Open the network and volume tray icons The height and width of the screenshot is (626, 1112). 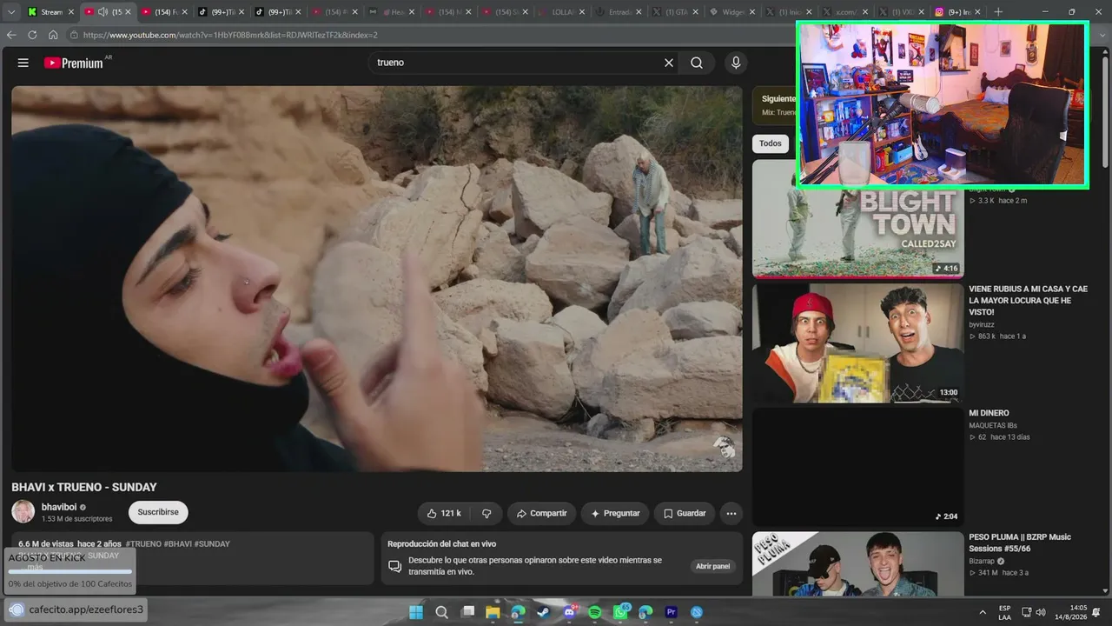[x=1033, y=612]
